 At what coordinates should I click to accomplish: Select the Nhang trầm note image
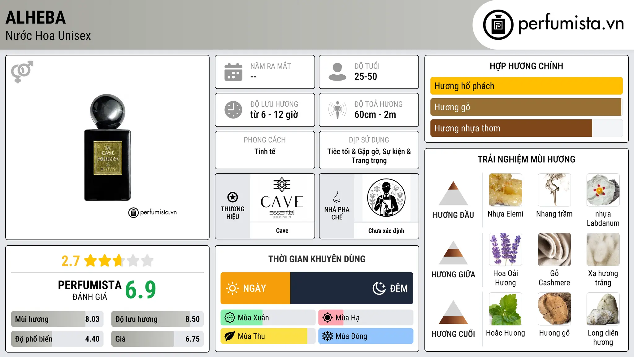[554, 190]
